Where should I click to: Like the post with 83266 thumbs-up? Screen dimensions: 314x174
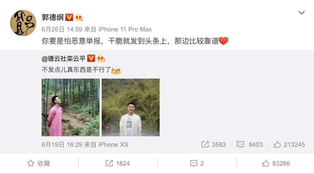pos(276,163)
